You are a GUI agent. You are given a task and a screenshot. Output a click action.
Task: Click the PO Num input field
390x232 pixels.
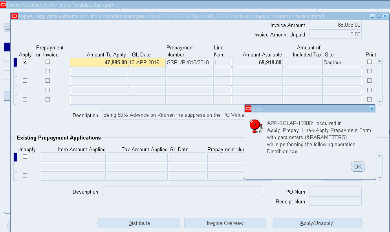pos(335,191)
